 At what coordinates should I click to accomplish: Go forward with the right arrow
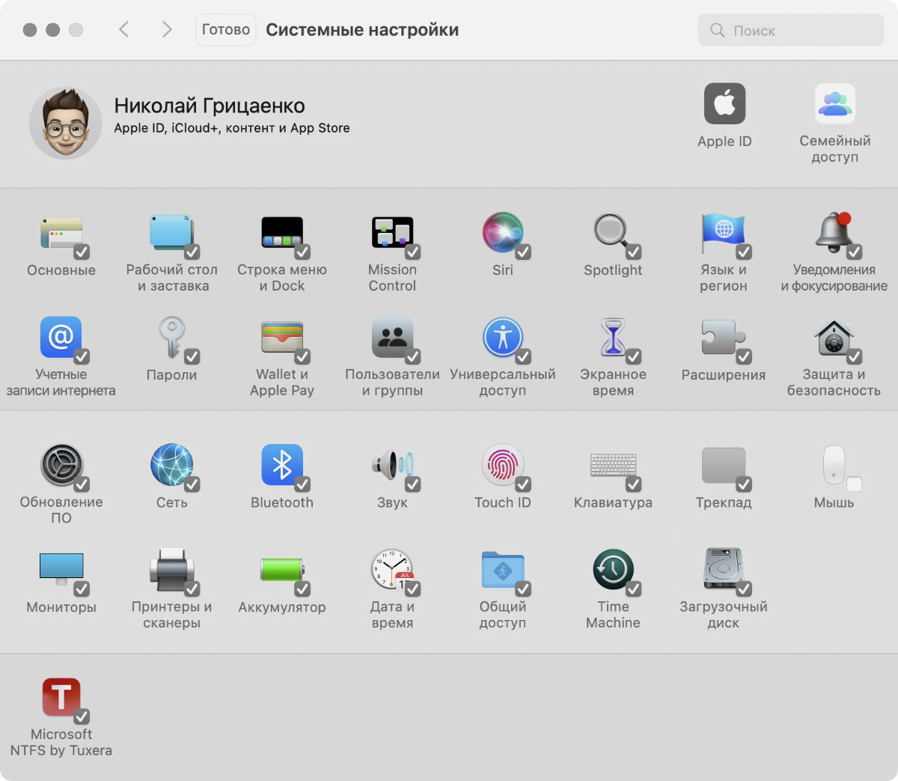point(167,30)
